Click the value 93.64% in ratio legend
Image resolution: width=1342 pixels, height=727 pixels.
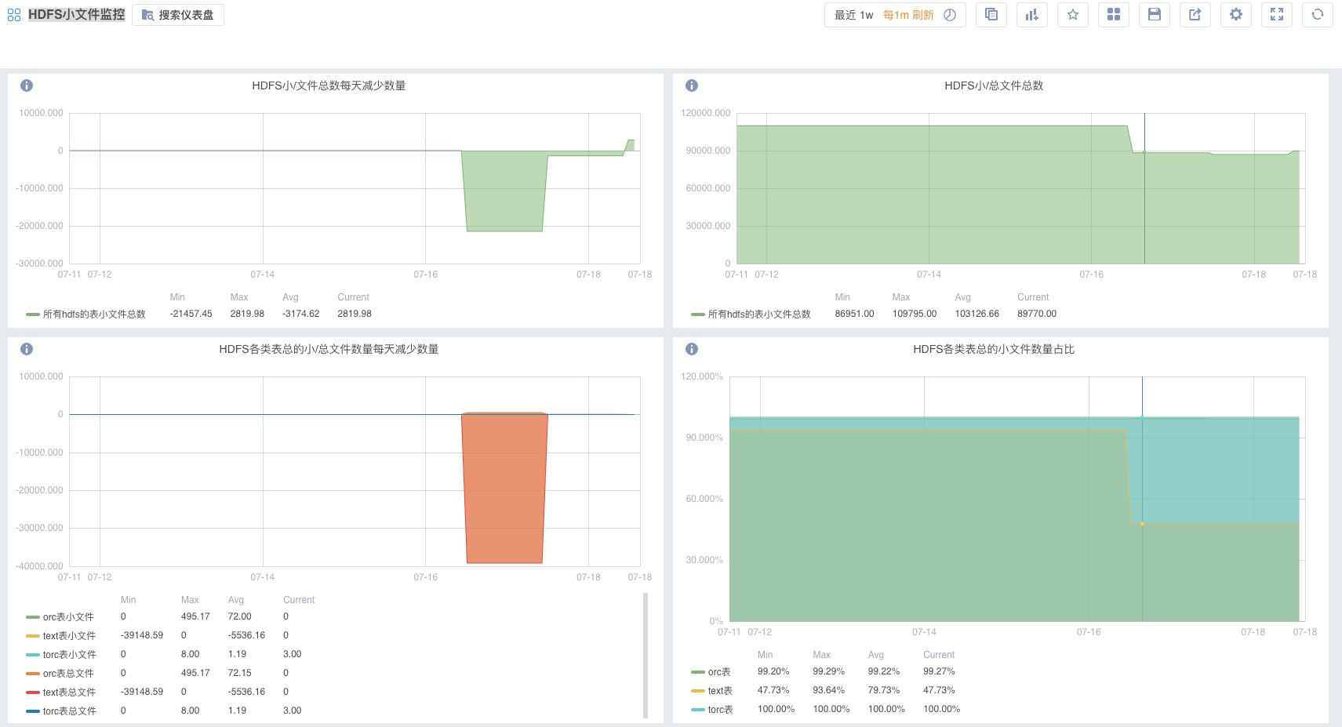[x=828, y=690]
